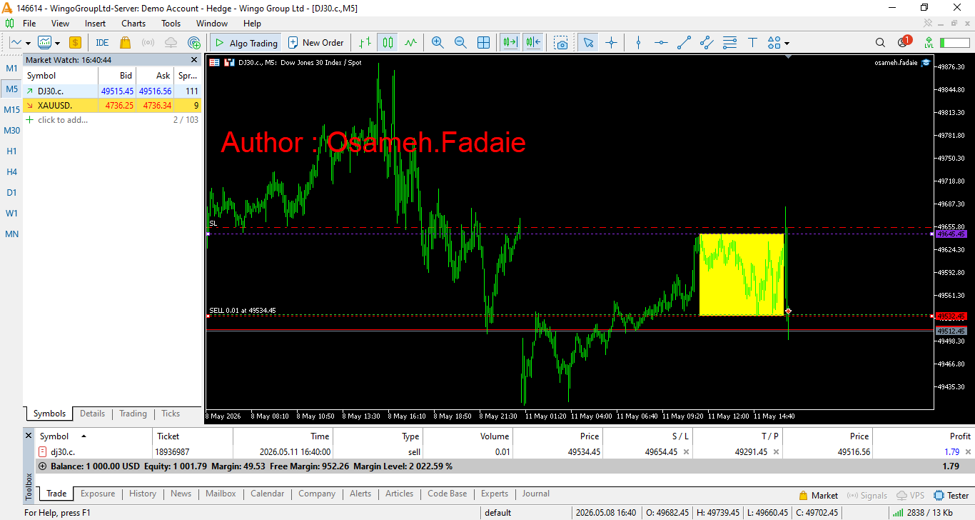Select the horizontal line tool
Viewport: 975px width, 520px height.
point(661,43)
